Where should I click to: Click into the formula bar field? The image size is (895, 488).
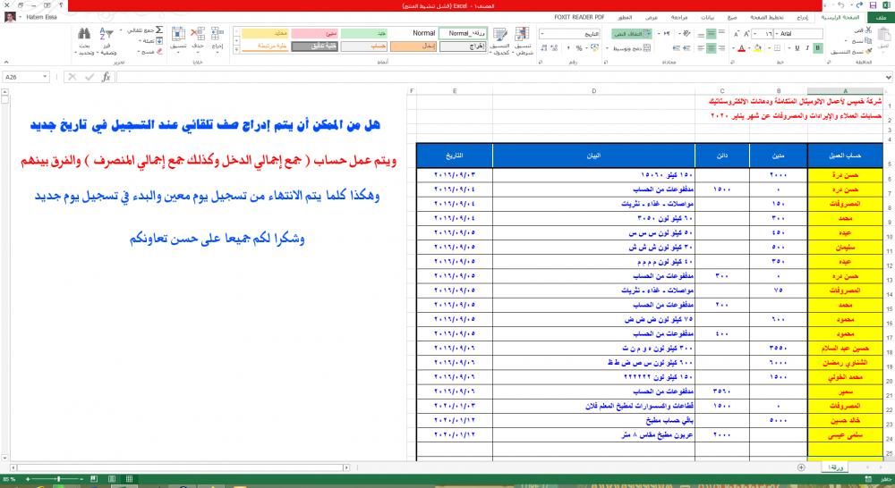coord(501,77)
